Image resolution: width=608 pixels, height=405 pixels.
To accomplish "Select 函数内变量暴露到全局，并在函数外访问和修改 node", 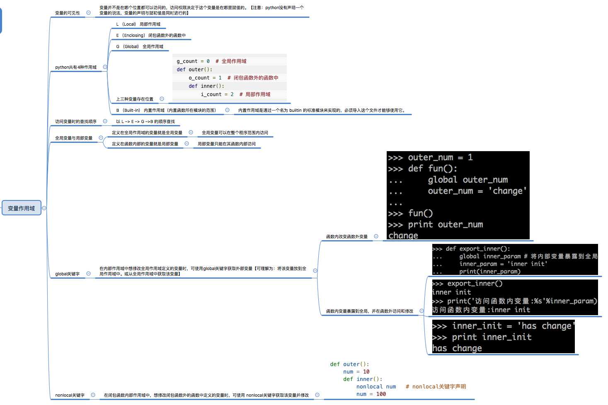I will (370, 311).
